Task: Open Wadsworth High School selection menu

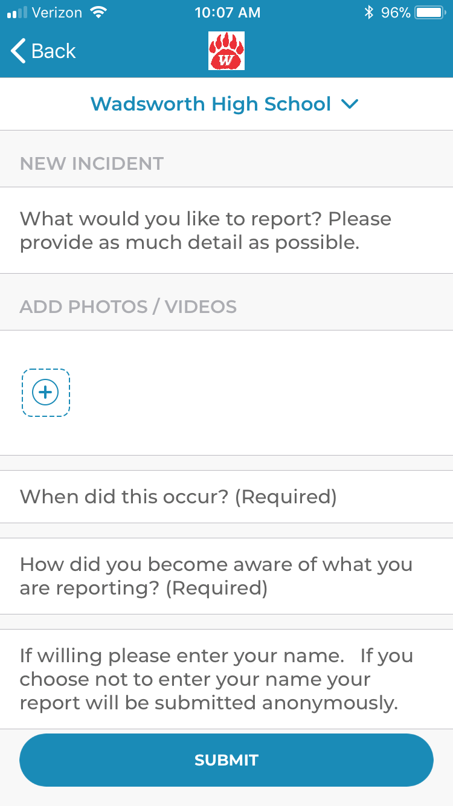Action: tap(211, 104)
